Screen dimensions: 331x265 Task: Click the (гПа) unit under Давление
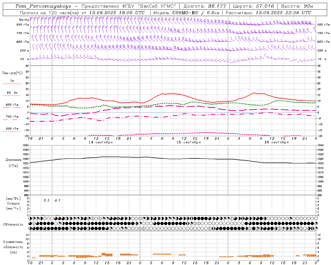pos(13,166)
